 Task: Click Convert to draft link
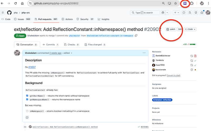point(174,75)
